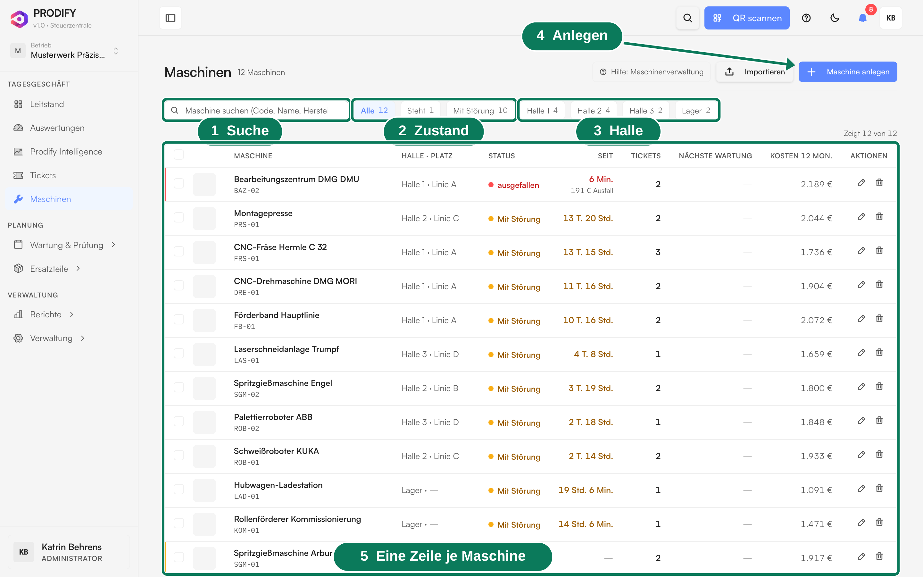Check the Montagepresse row checkbox
The width and height of the screenshot is (923, 577).
pyautogui.click(x=179, y=217)
